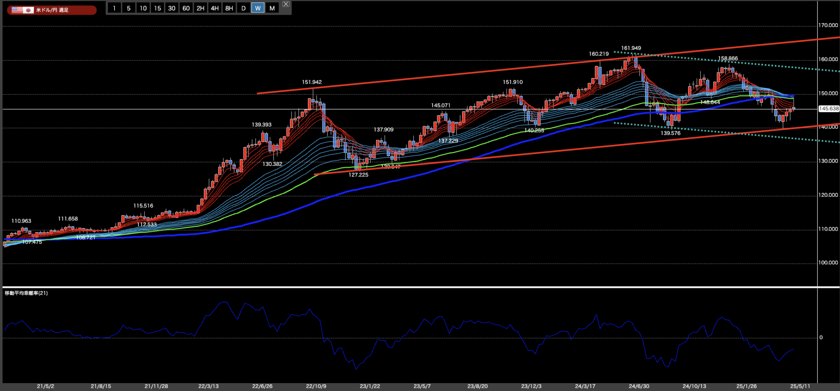The image size is (840, 391).
Task: Click the 137.909 price label
Action: 384,130
